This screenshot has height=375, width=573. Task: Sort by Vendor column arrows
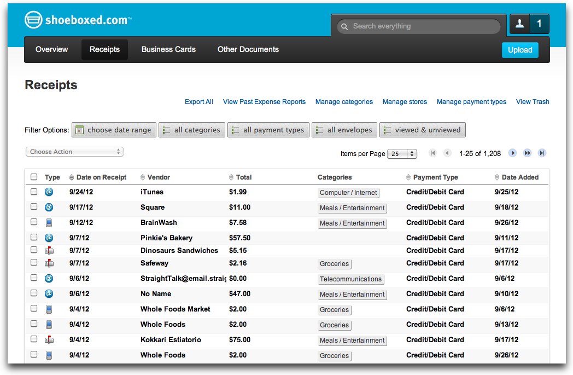point(143,177)
